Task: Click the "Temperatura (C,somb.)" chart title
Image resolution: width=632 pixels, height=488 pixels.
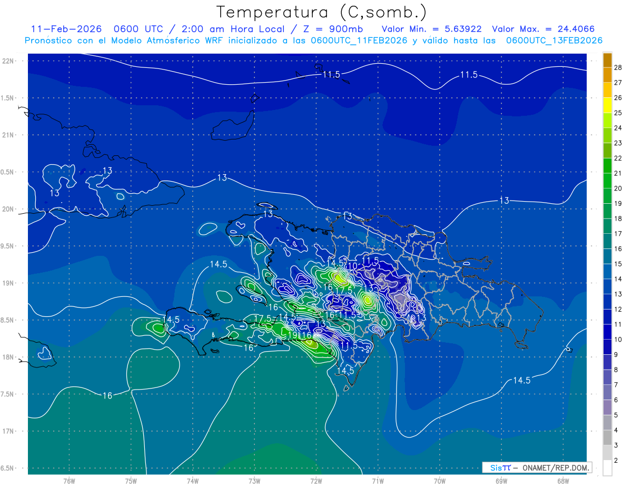Action: pyautogui.click(x=322, y=12)
